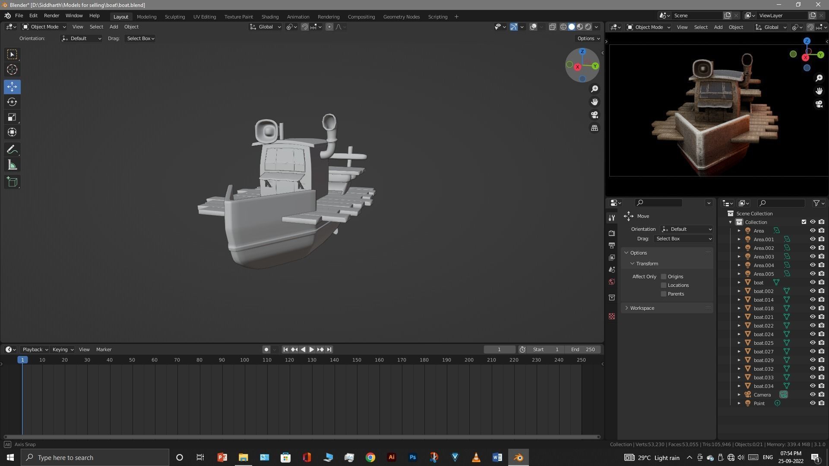829x466 pixels.
Task: Open Chrome from the Windows taskbar
Action: point(370,457)
